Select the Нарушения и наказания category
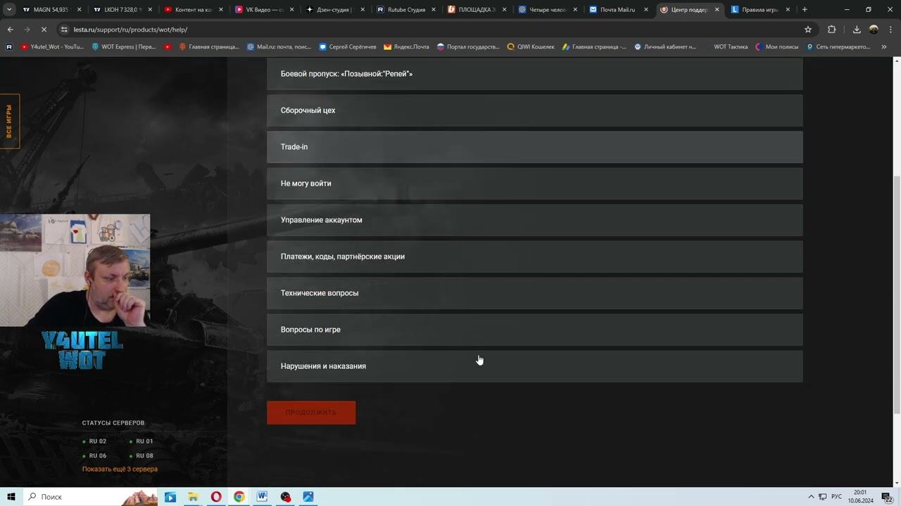 [x=535, y=366]
